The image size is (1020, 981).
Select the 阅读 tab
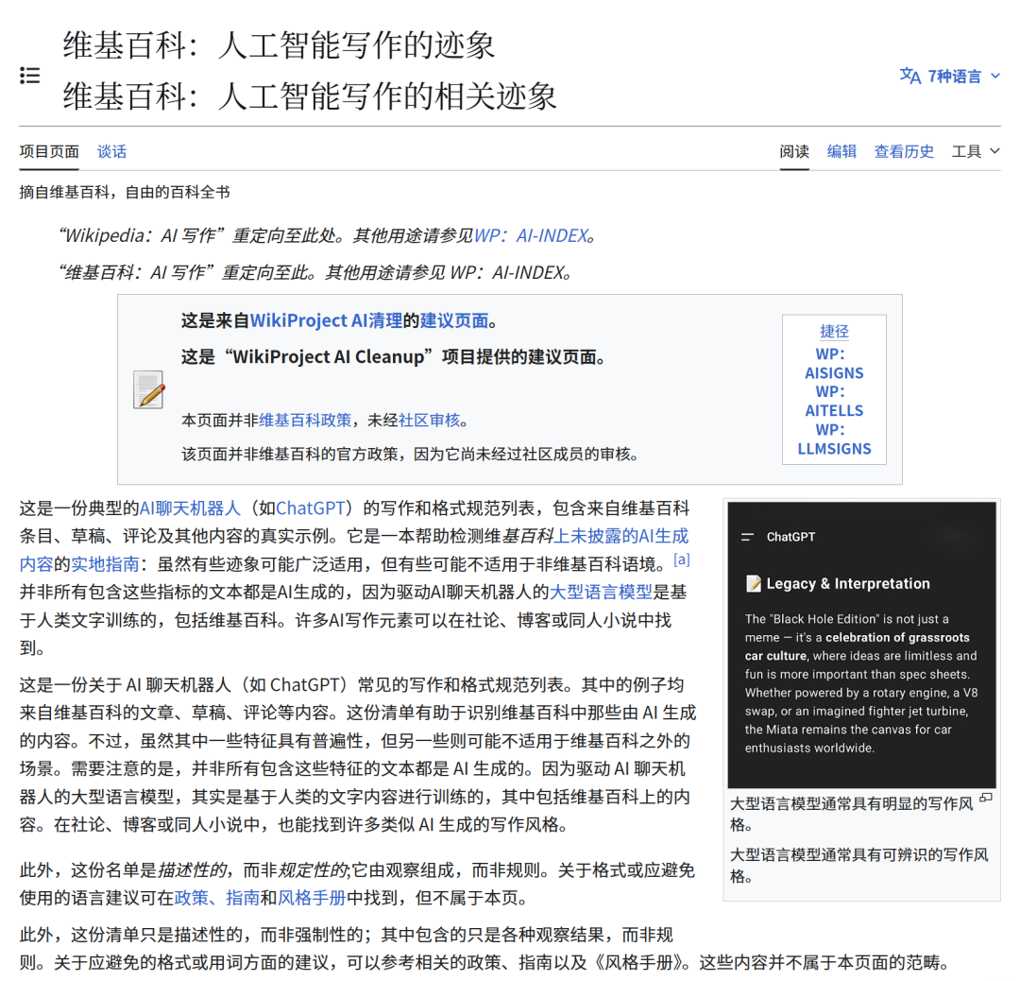(794, 151)
